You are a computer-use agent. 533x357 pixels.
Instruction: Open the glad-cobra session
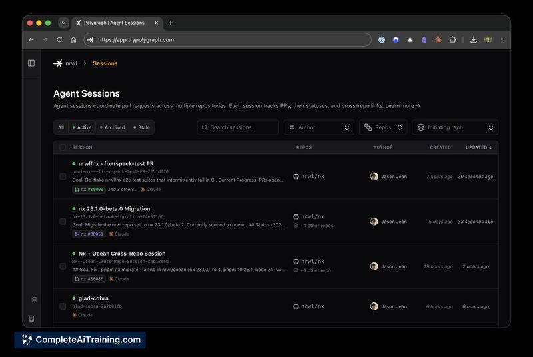point(93,298)
